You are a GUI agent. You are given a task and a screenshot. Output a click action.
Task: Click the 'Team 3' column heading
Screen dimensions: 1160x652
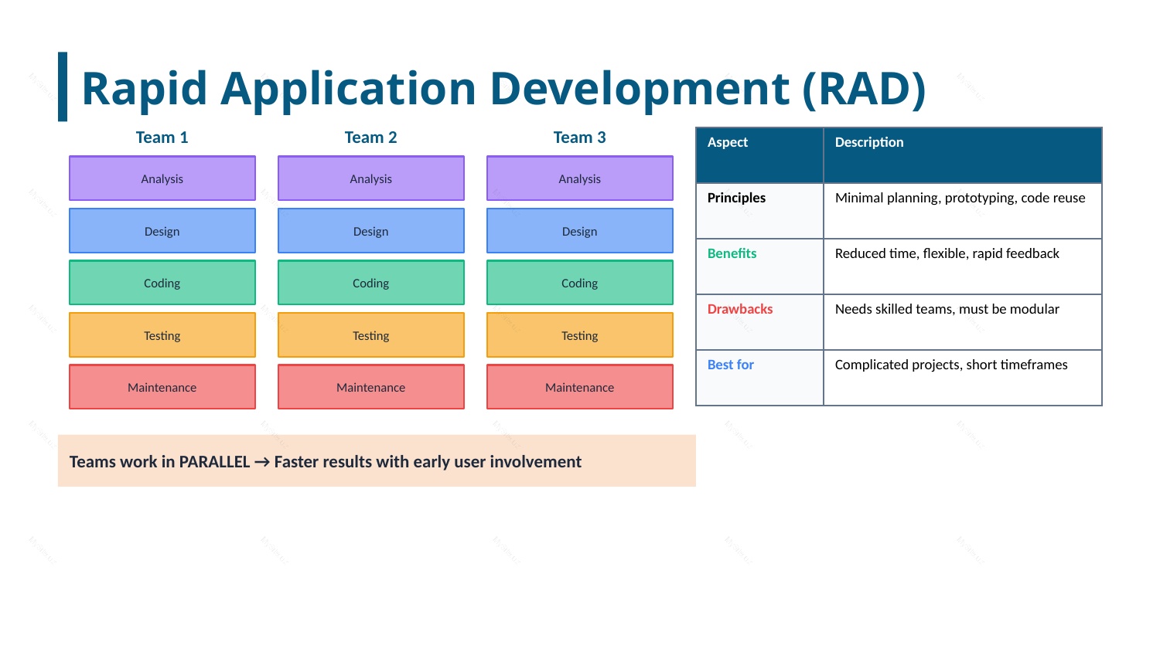(x=579, y=138)
